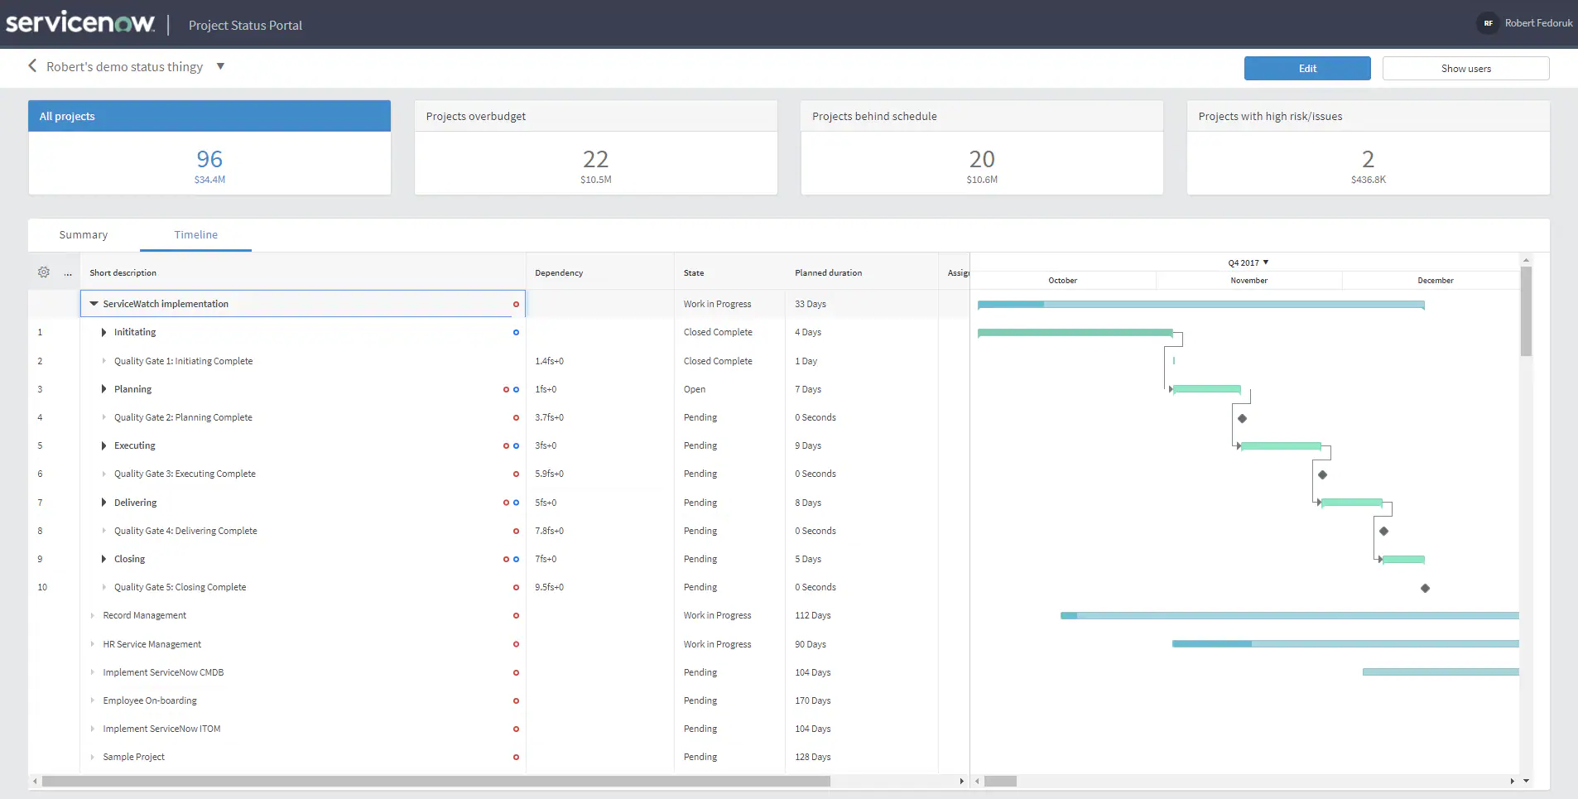Select the Timeline tab

[x=195, y=235]
